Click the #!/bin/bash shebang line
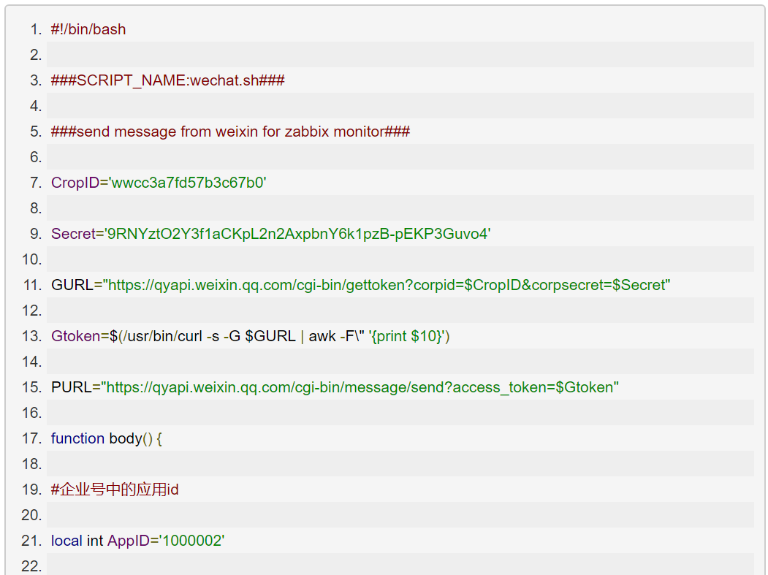Viewport: 768px width, 575px height. coord(88,29)
